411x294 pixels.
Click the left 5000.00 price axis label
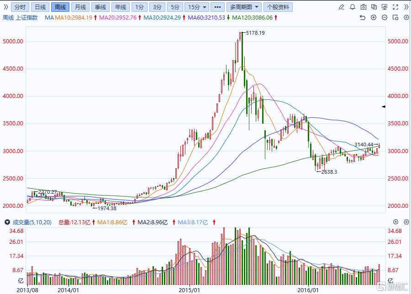13,41
